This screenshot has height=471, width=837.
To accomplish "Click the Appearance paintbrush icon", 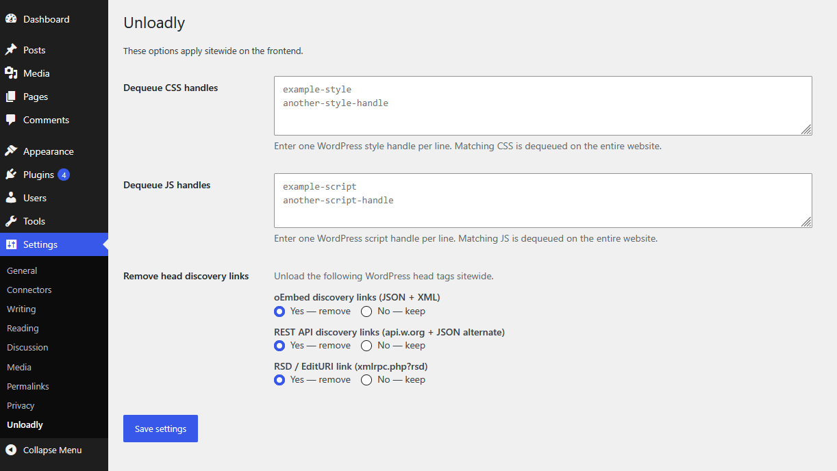I will [x=11, y=151].
